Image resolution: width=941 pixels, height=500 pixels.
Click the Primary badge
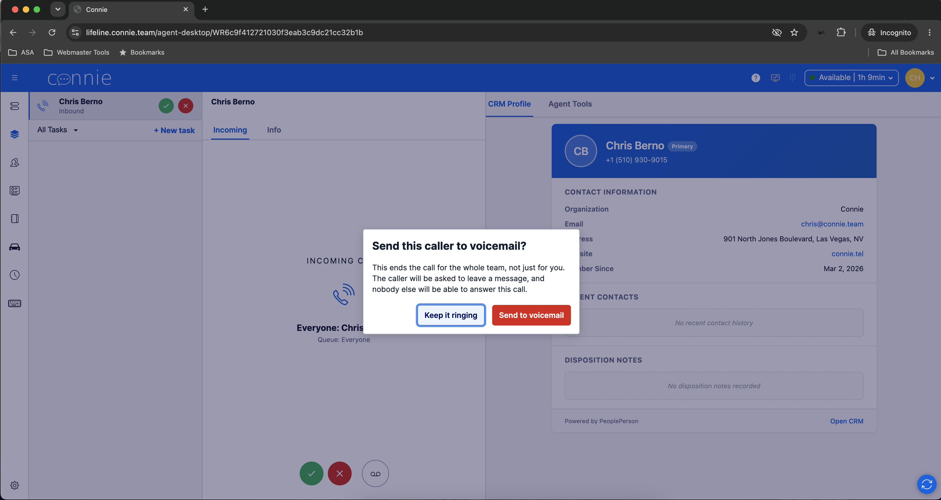pyautogui.click(x=682, y=146)
